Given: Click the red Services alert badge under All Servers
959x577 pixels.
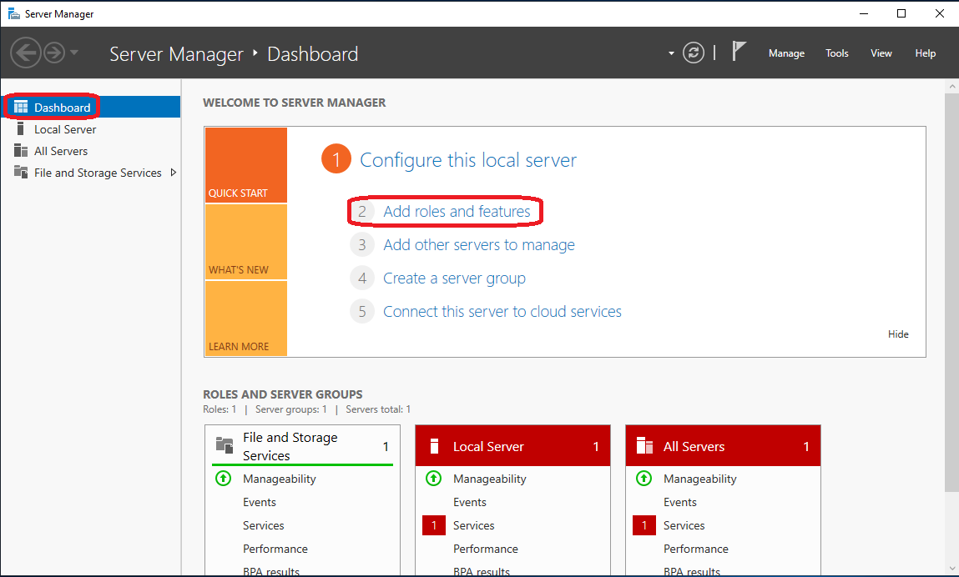Looking at the screenshot, I should click(x=644, y=525).
